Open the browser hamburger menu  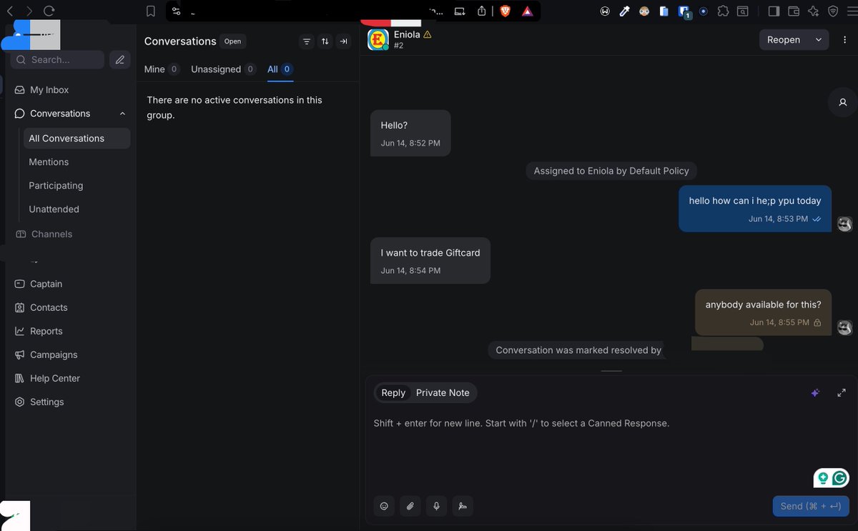tap(851, 11)
